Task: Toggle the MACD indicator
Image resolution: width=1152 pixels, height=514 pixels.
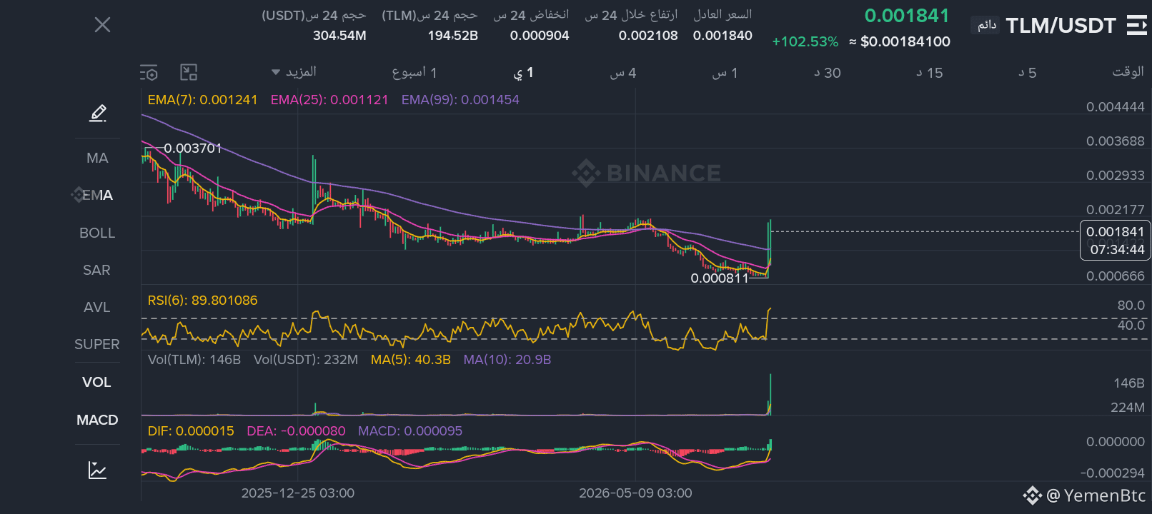Action: coord(97,420)
